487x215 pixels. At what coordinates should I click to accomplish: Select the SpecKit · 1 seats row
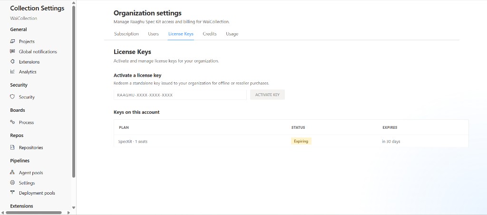click(x=291, y=141)
